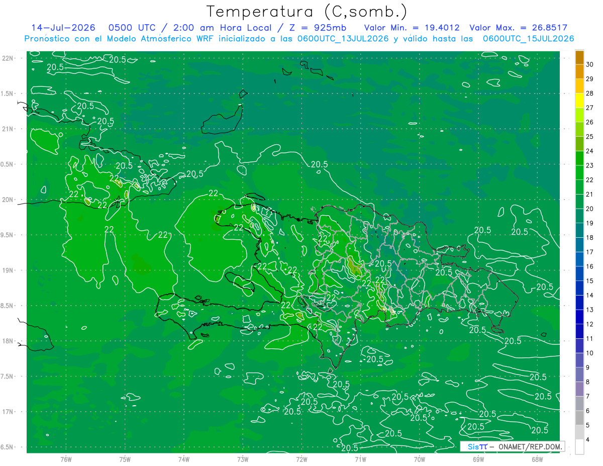The width and height of the screenshot is (603, 466).
Task: Click the '17' color scale label
Action: [x=590, y=252]
